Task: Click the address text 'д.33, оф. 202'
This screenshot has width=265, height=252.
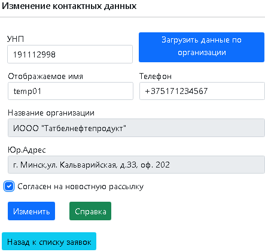Action: click(x=145, y=165)
